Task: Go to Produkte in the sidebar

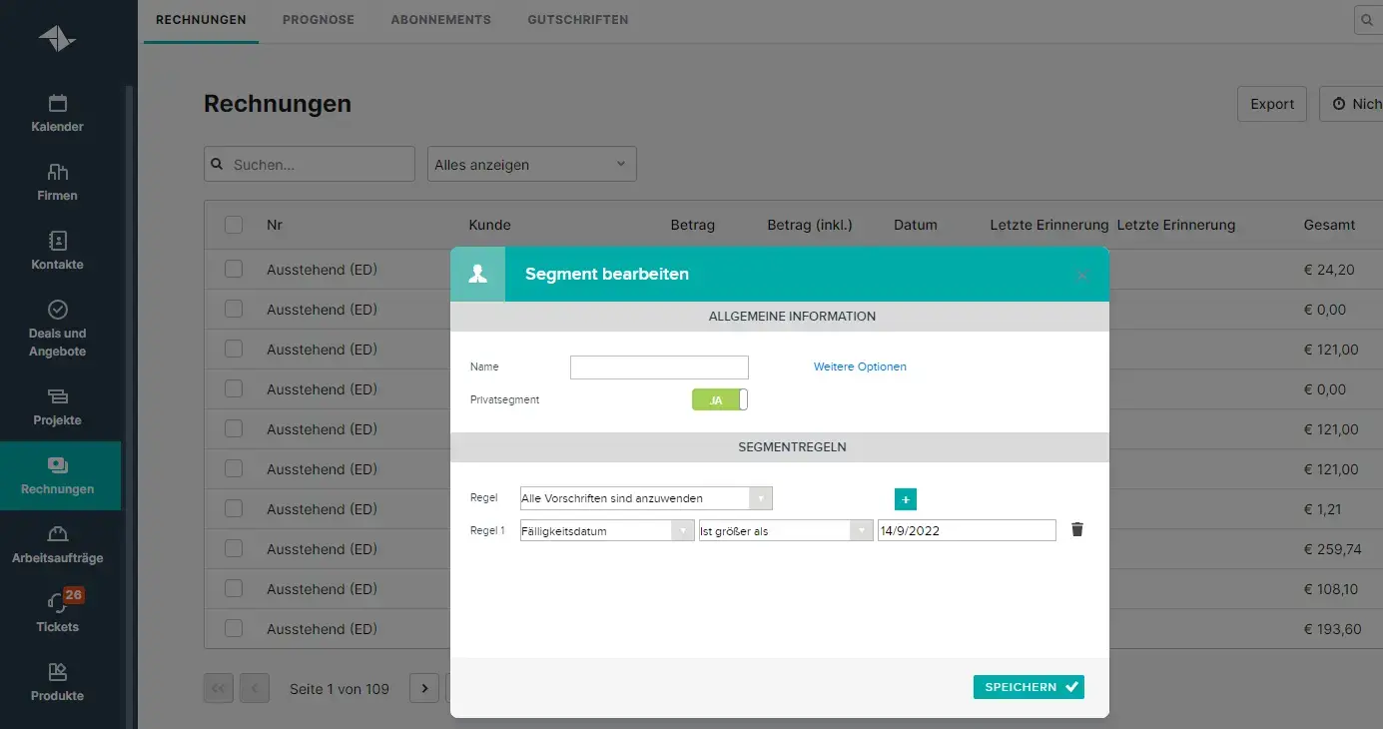Action: [x=58, y=683]
